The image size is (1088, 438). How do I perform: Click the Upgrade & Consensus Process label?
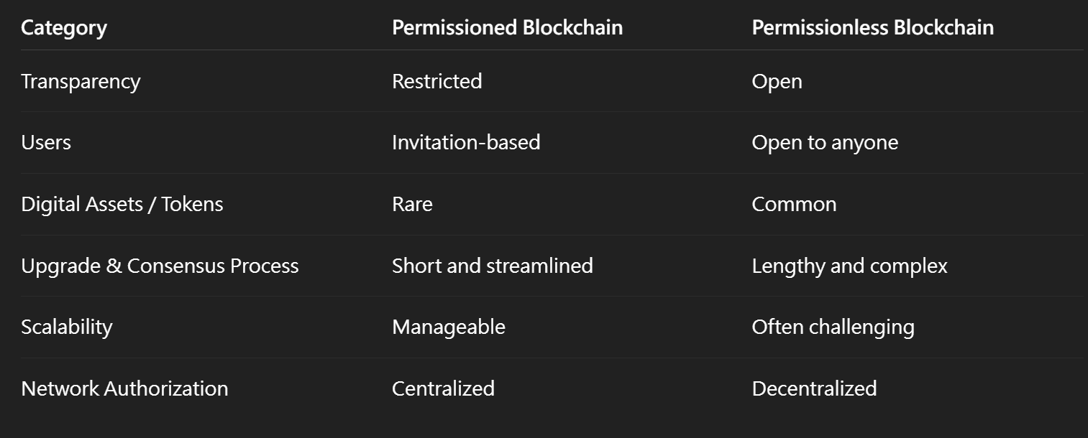[x=160, y=266]
